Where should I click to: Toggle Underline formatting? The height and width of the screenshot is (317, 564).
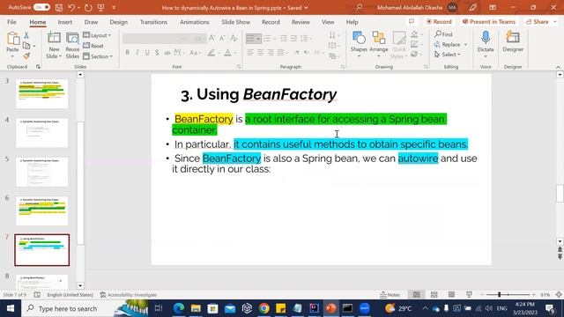147,53
